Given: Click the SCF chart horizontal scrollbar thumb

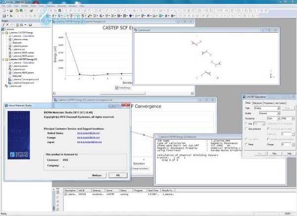Looking at the screenshot, I should [123, 93].
